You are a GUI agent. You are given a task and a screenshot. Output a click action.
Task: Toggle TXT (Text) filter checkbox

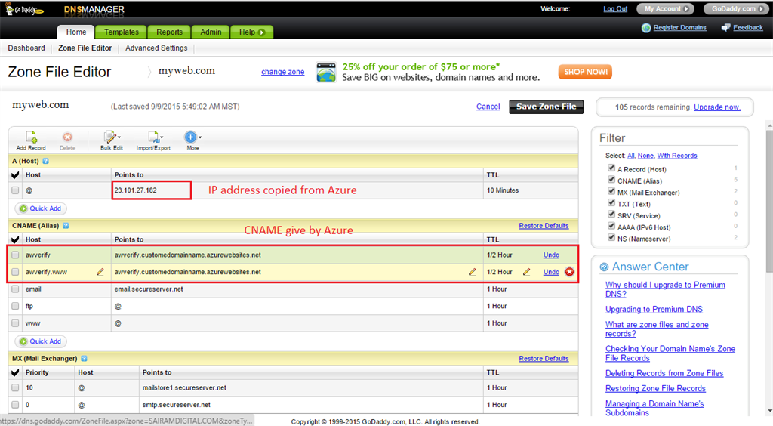click(611, 203)
